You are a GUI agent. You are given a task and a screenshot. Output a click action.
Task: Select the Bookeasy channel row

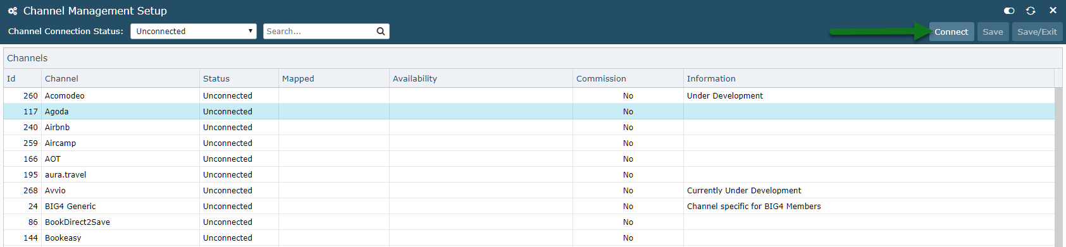tap(529, 238)
